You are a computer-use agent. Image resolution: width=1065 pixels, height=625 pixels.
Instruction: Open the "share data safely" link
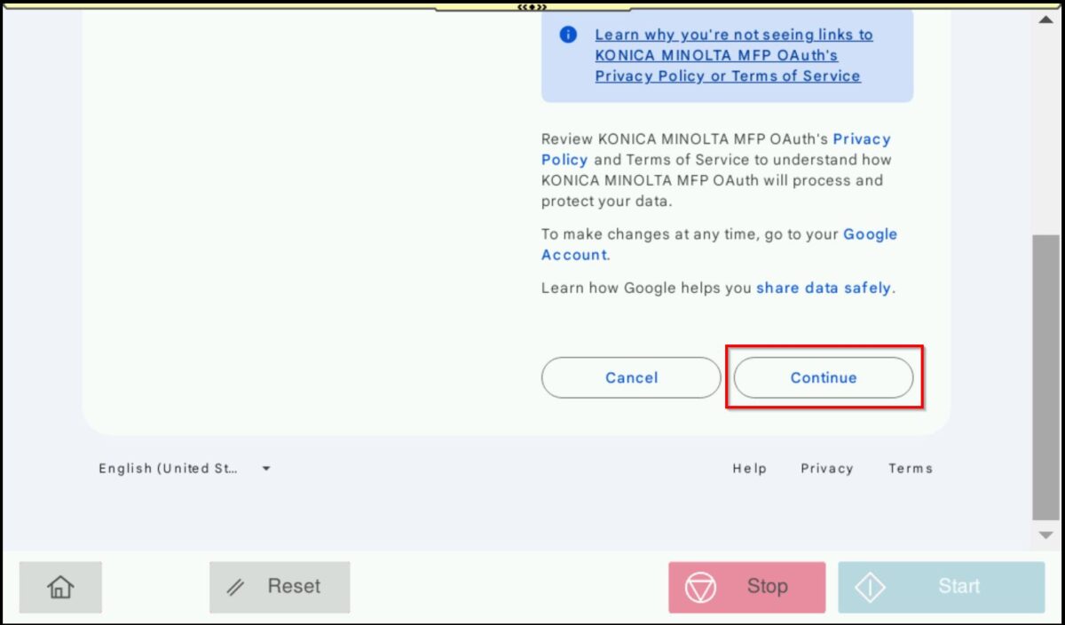[824, 289]
